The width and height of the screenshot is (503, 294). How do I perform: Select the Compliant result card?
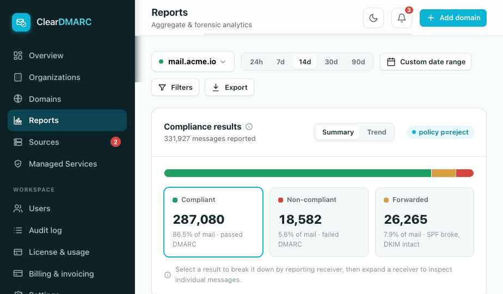213,222
